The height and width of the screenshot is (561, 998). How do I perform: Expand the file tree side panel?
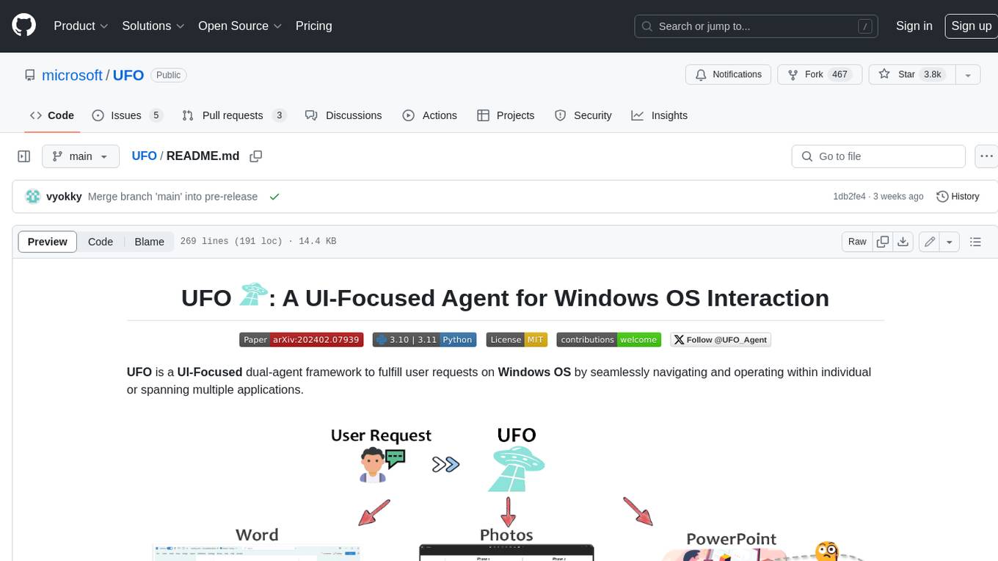24,156
